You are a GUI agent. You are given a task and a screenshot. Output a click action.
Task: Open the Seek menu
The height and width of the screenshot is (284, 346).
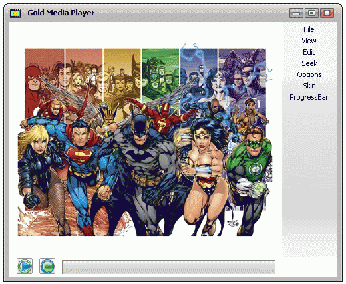point(309,63)
